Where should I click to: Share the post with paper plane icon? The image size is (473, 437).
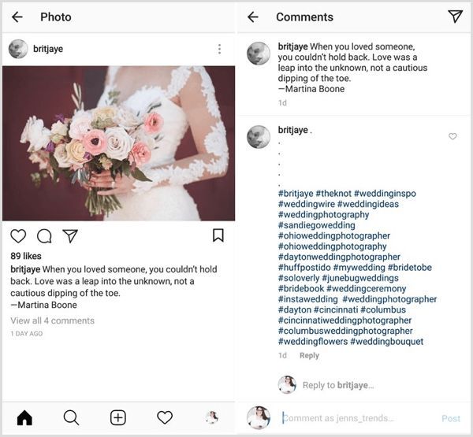click(x=70, y=235)
